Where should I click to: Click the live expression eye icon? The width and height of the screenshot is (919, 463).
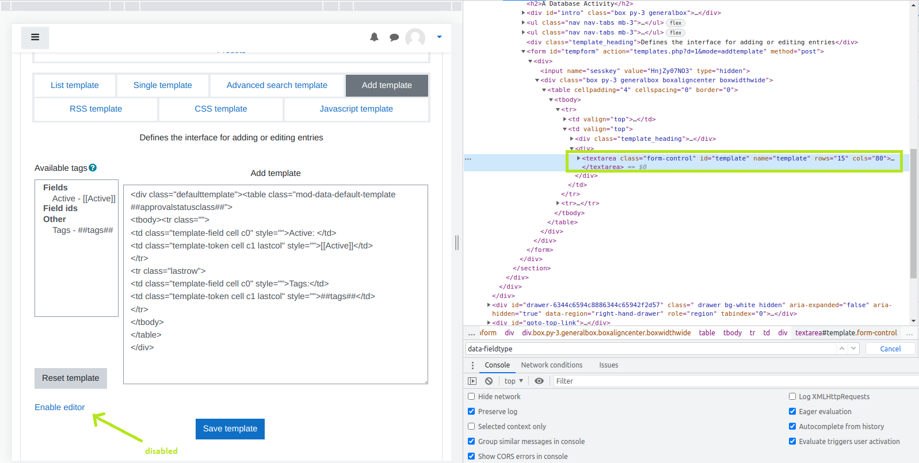point(539,381)
